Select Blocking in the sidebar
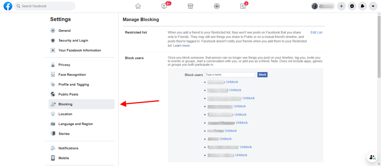The width and height of the screenshot is (381, 166). pyautogui.click(x=82, y=104)
